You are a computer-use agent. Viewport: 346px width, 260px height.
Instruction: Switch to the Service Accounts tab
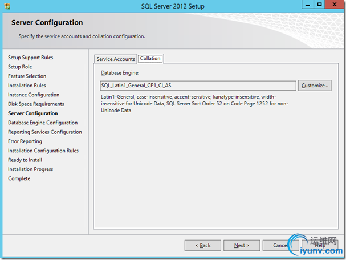point(116,59)
